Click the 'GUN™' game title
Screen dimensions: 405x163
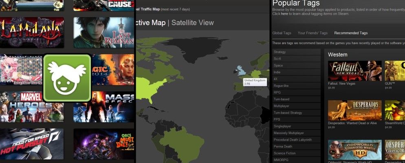point(390,84)
